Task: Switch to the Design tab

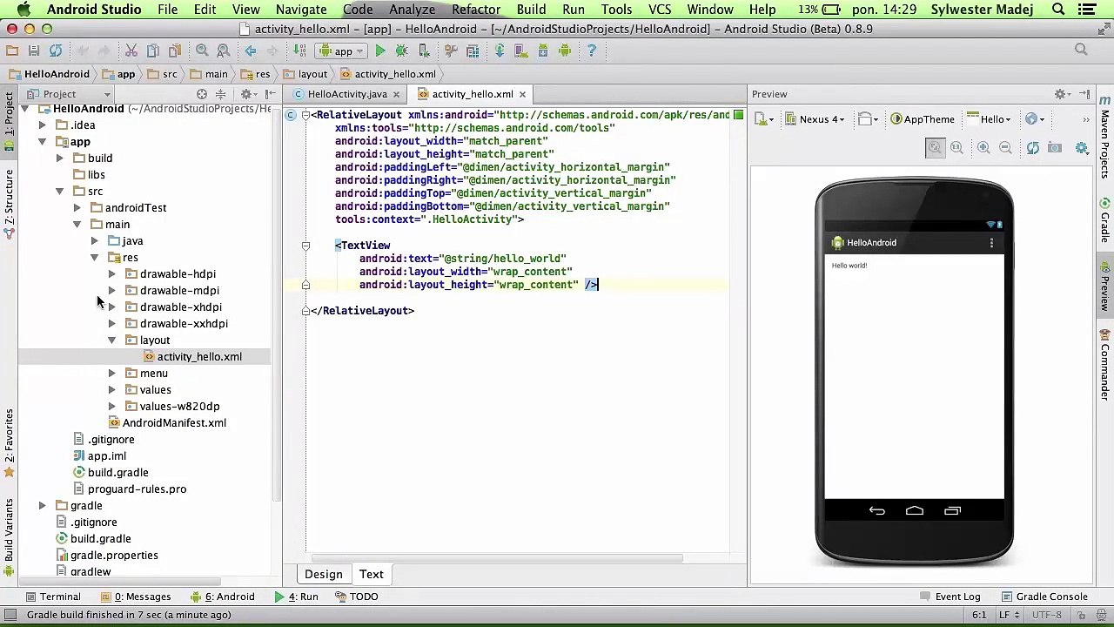Action: 324,575
